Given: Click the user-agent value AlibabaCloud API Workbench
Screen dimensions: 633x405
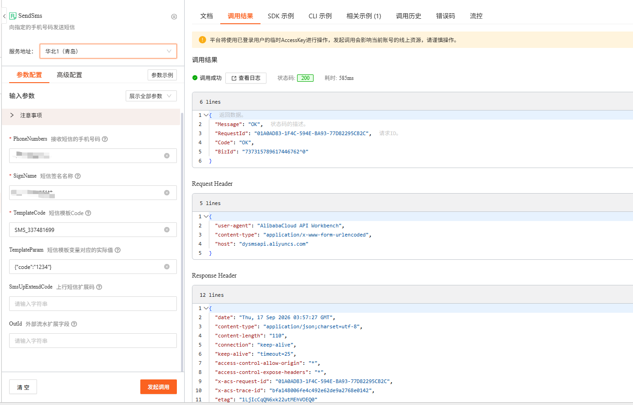Looking at the screenshot, I should pyautogui.click(x=300, y=226).
